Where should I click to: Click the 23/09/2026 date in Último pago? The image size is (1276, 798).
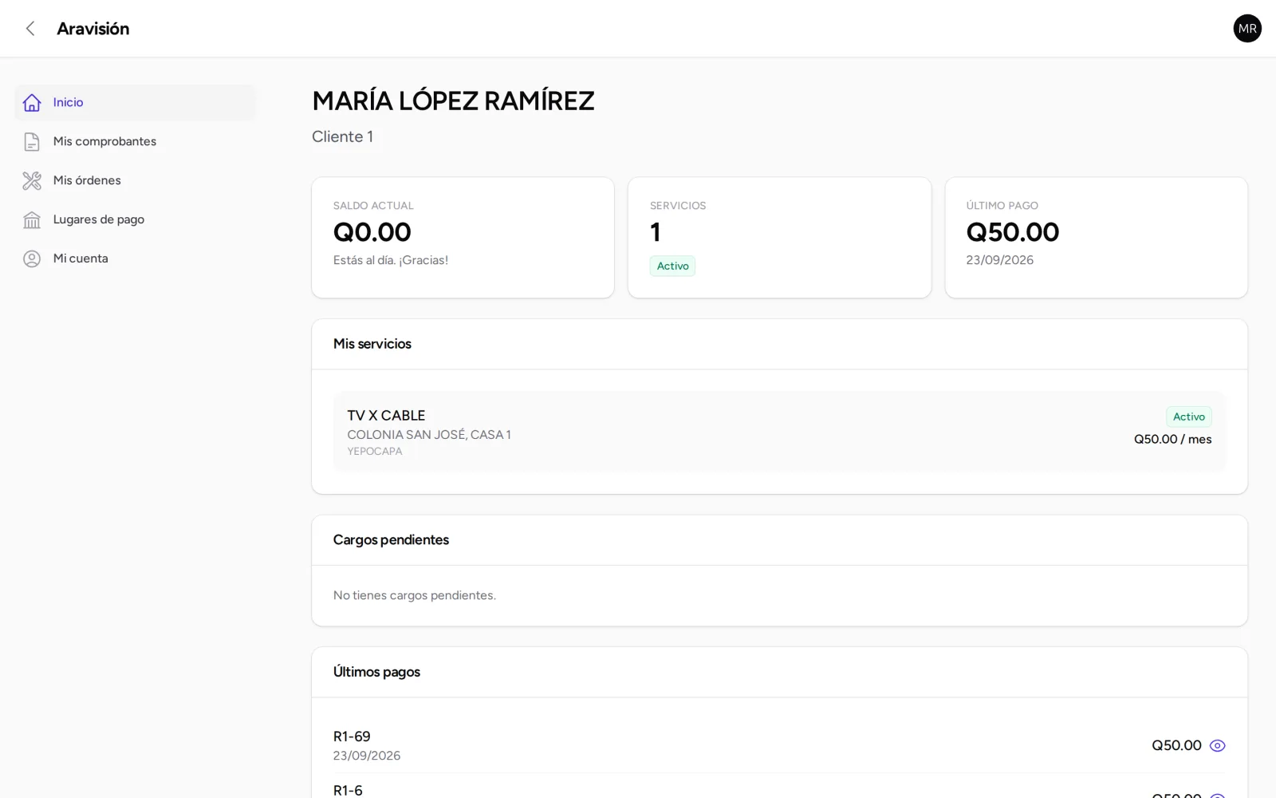point(999,260)
